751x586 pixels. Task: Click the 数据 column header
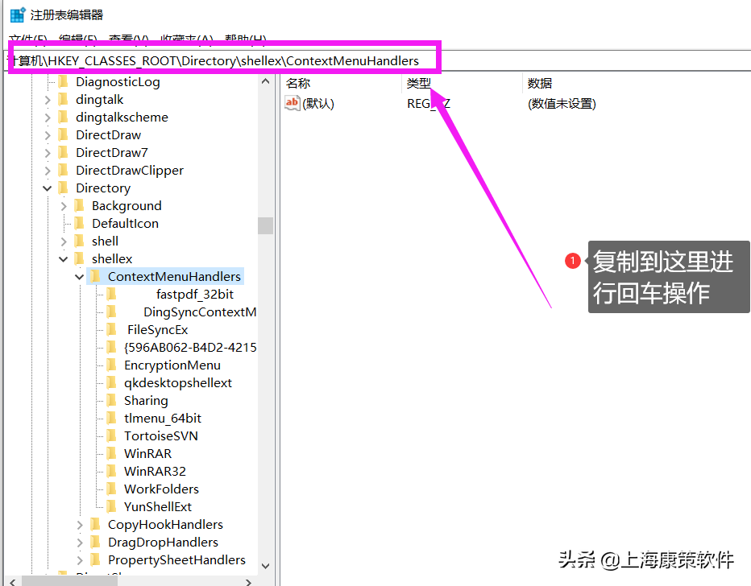click(540, 83)
